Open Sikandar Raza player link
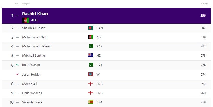The image size is (213, 107). point(32,102)
